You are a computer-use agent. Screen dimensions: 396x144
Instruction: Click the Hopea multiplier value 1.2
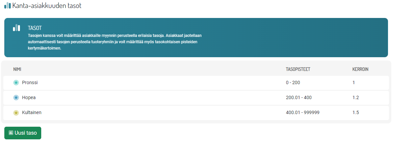click(x=355, y=98)
